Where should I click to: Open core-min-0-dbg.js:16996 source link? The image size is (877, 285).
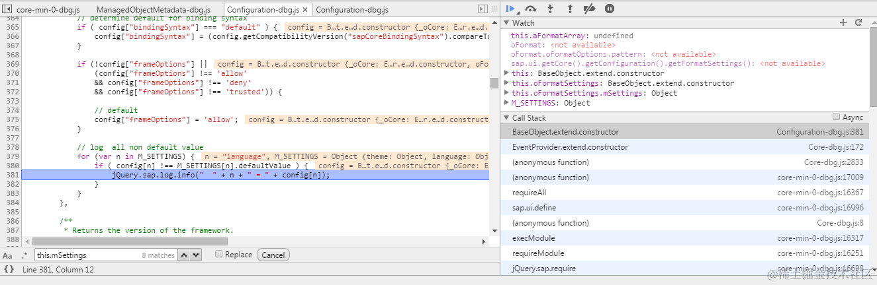pyautogui.click(x=819, y=208)
